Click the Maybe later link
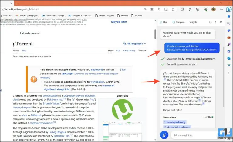Viewport: 233px width, 142px height. (119, 22)
